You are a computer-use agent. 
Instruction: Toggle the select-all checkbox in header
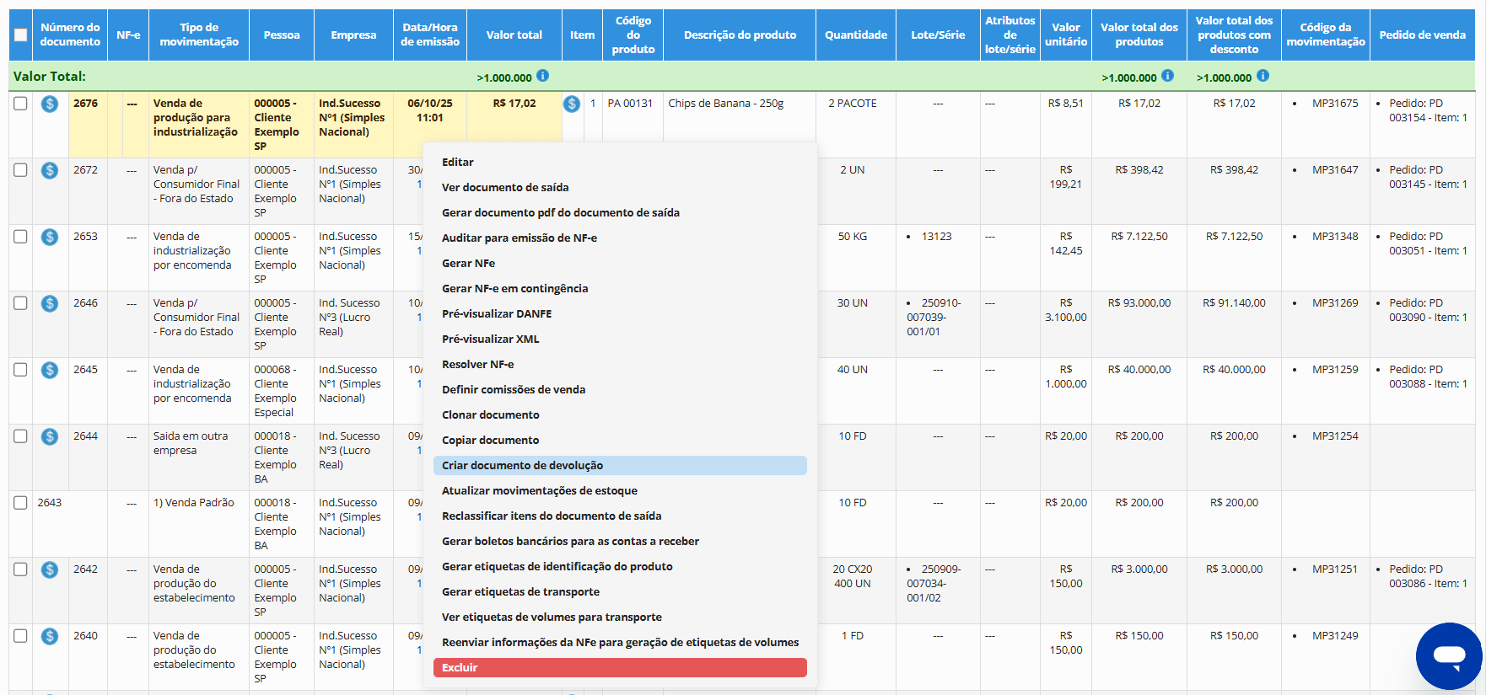coord(21,35)
